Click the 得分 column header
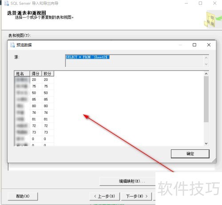This screenshot has height=205, width=222. [36, 74]
